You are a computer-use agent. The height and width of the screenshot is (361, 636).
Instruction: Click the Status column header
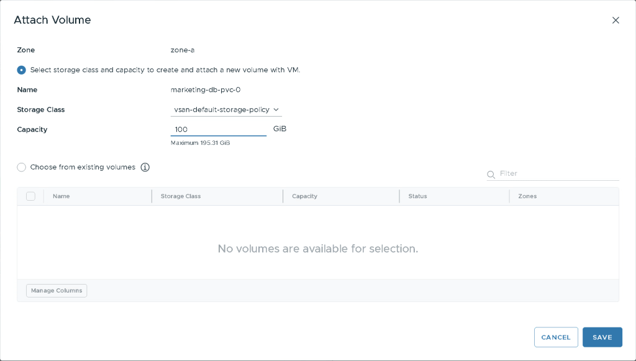(417, 196)
